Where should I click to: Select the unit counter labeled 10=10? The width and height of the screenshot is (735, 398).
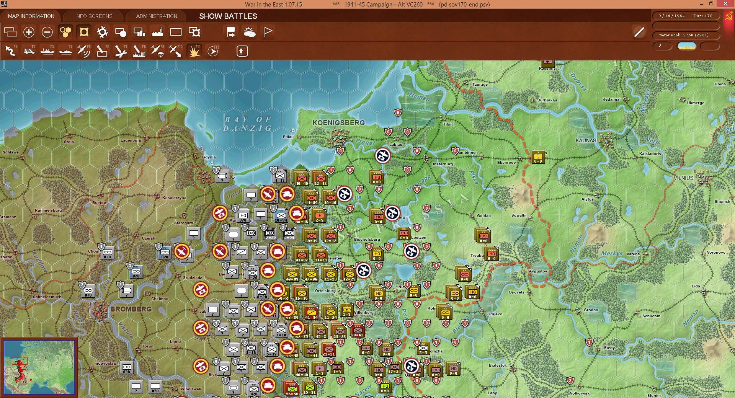pos(330,197)
